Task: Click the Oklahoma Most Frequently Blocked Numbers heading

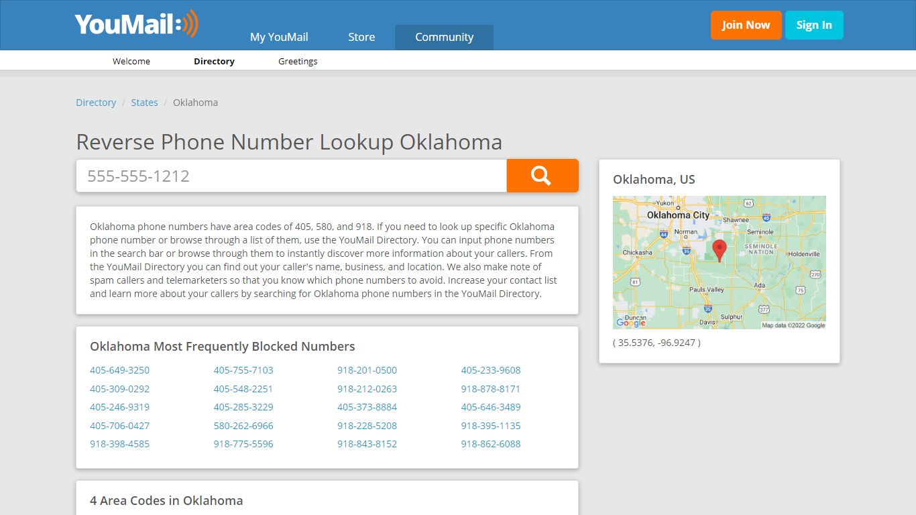Action: coord(223,347)
